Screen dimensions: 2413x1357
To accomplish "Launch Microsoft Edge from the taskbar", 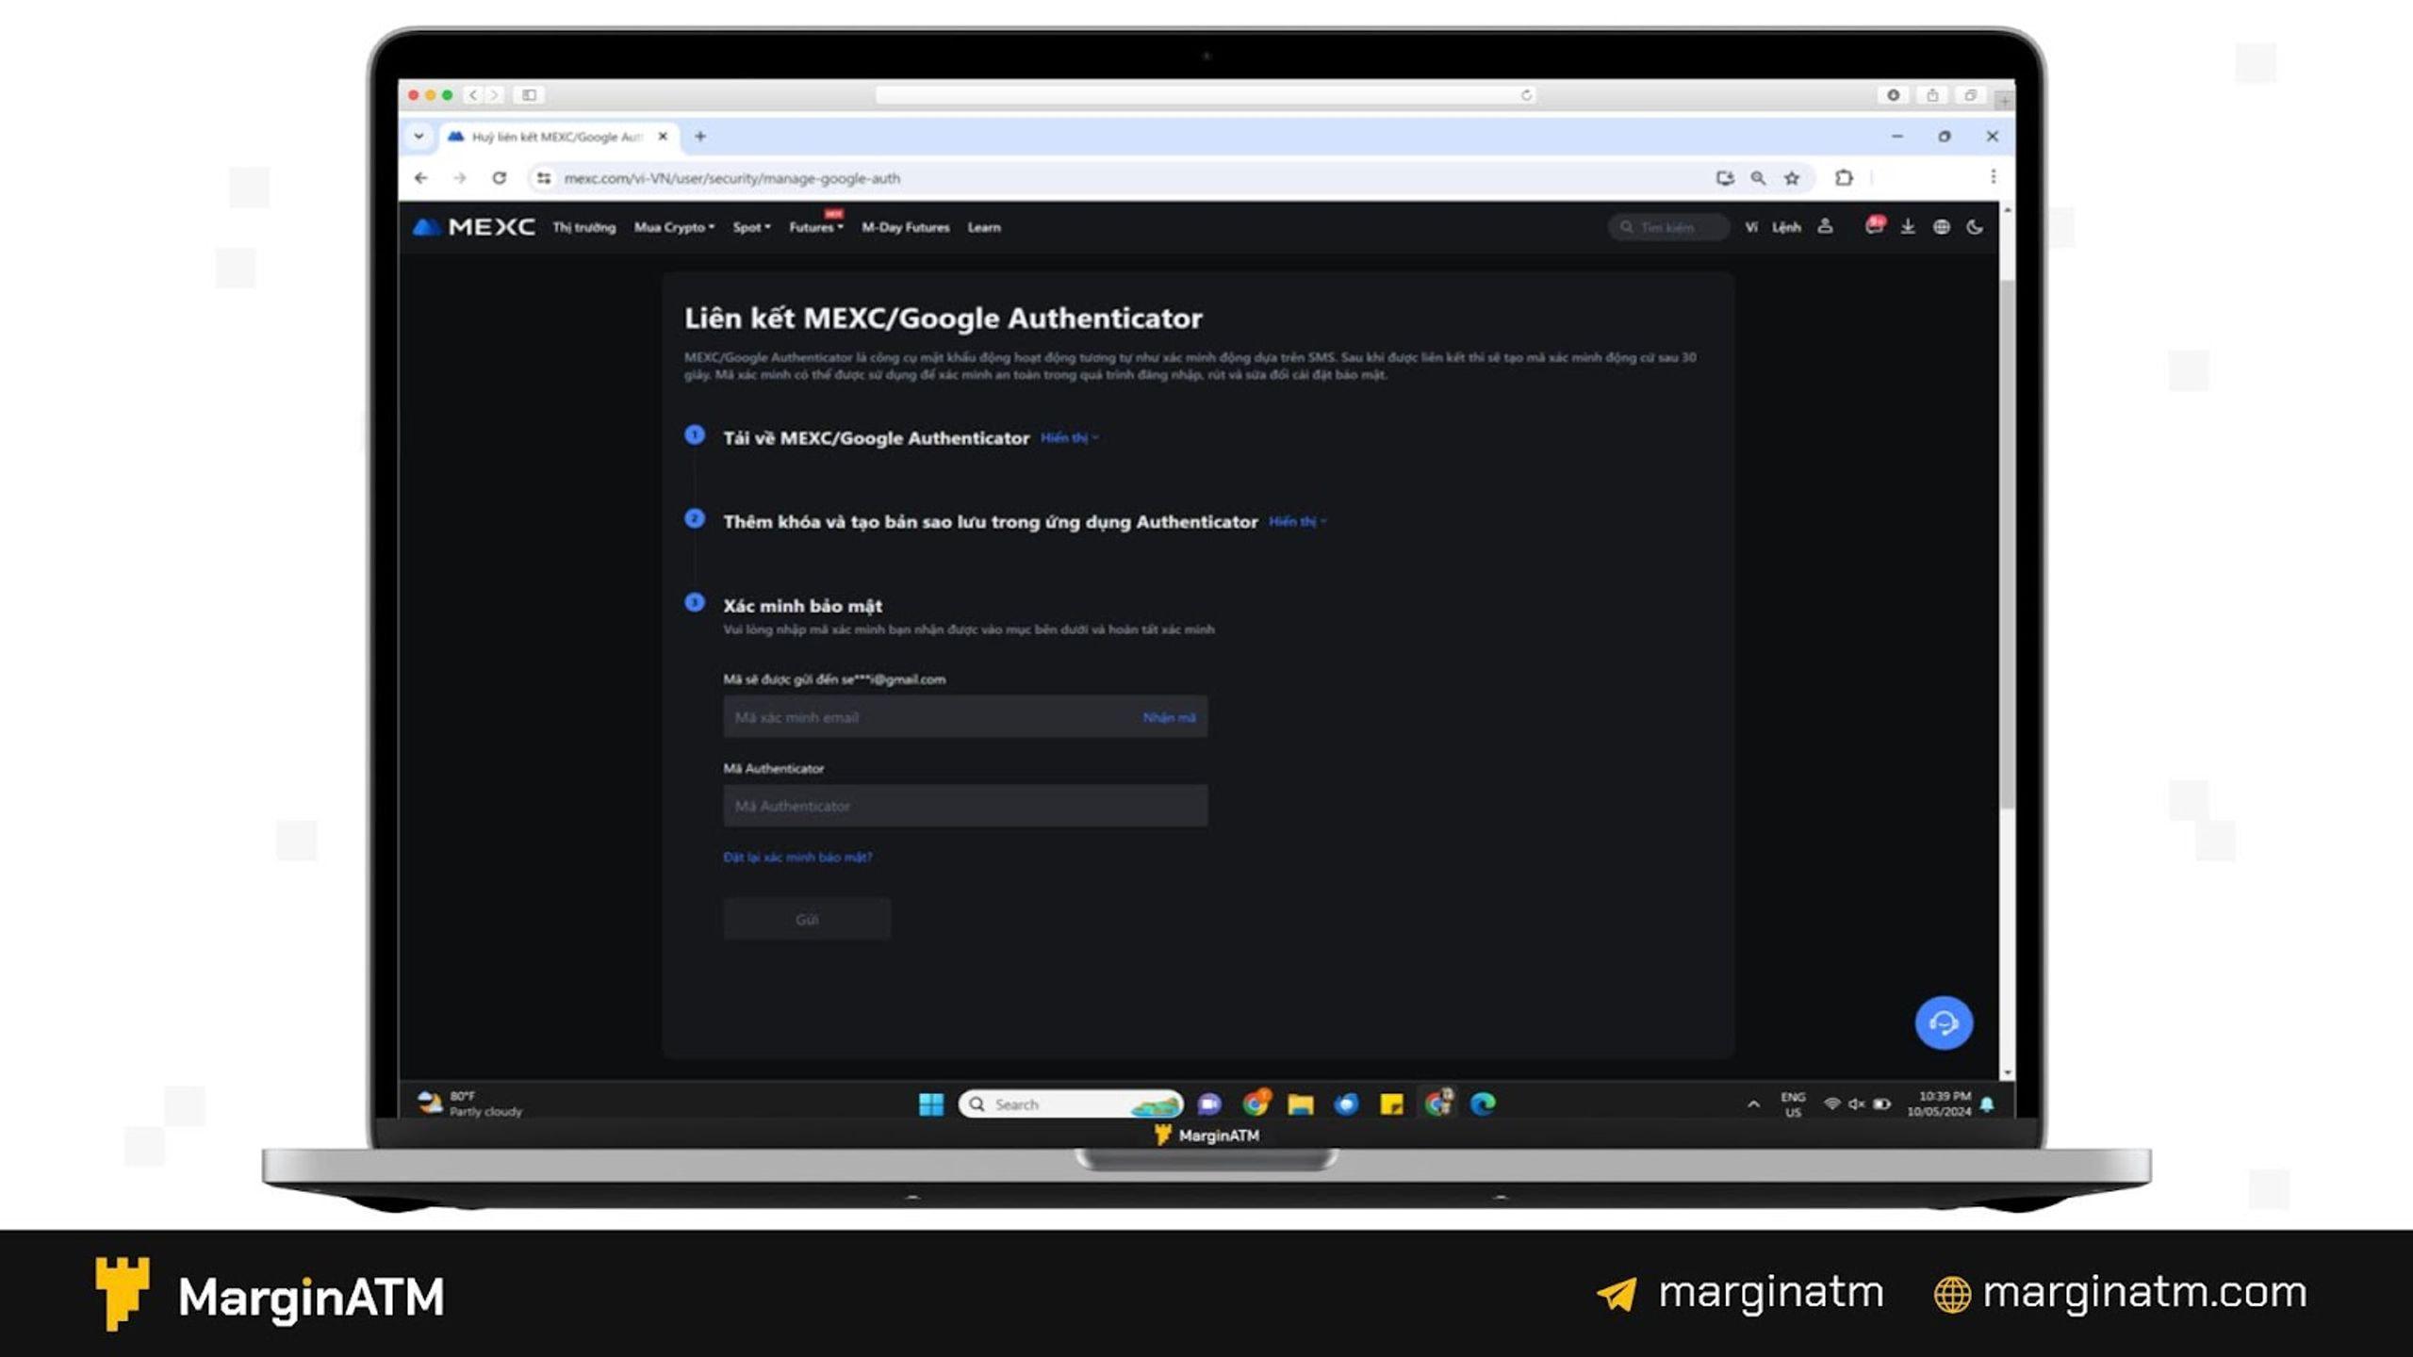I will pos(1483,1104).
